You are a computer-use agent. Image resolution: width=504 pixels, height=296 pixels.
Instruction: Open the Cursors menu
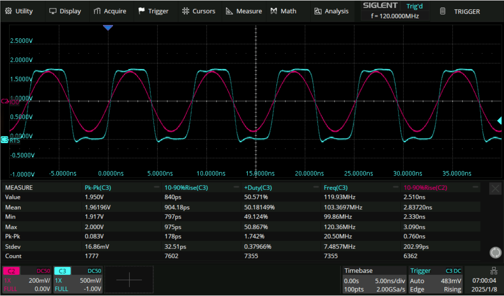198,11
